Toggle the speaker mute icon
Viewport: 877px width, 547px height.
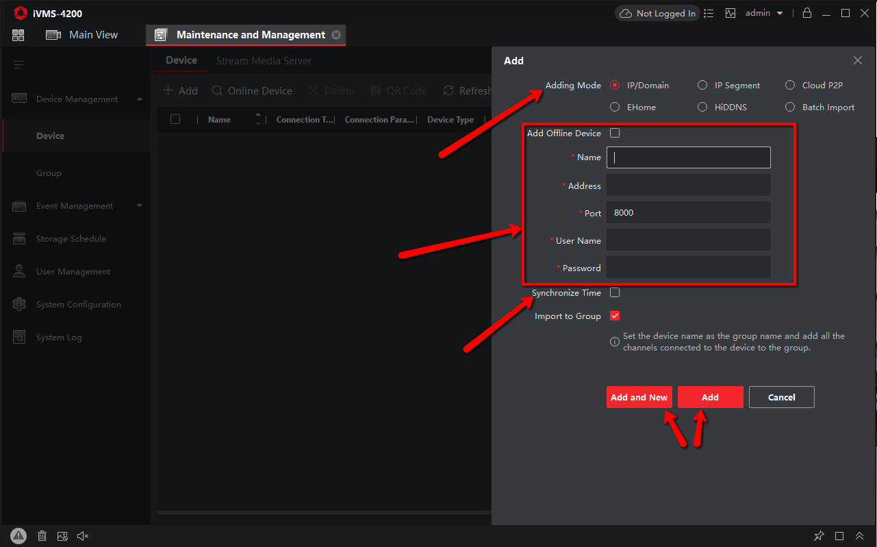(x=83, y=536)
